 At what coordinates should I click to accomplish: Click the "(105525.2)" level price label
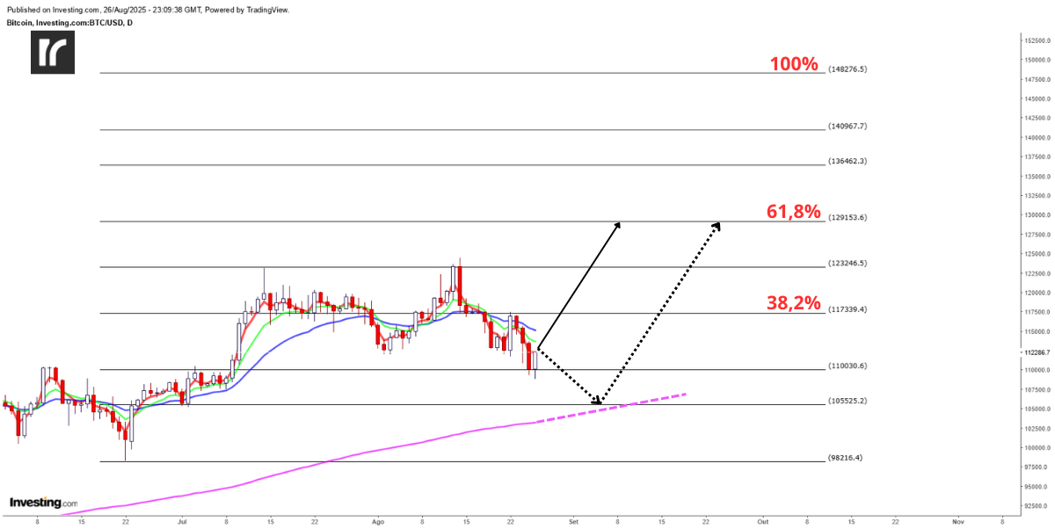[848, 401]
